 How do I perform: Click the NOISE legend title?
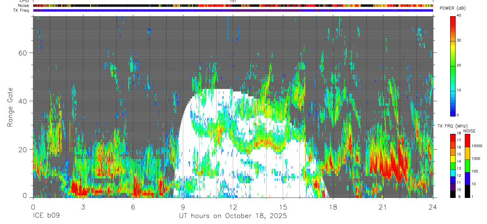(x=470, y=131)
